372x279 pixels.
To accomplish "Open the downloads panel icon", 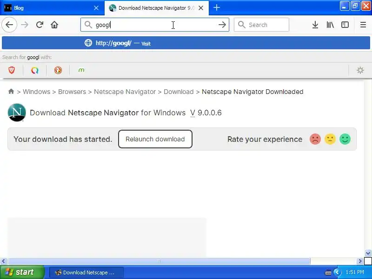I will pyautogui.click(x=315, y=25).
